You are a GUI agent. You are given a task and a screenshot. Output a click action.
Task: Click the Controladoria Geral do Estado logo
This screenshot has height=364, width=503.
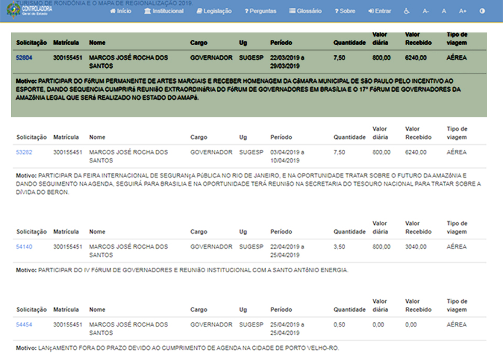29,10
